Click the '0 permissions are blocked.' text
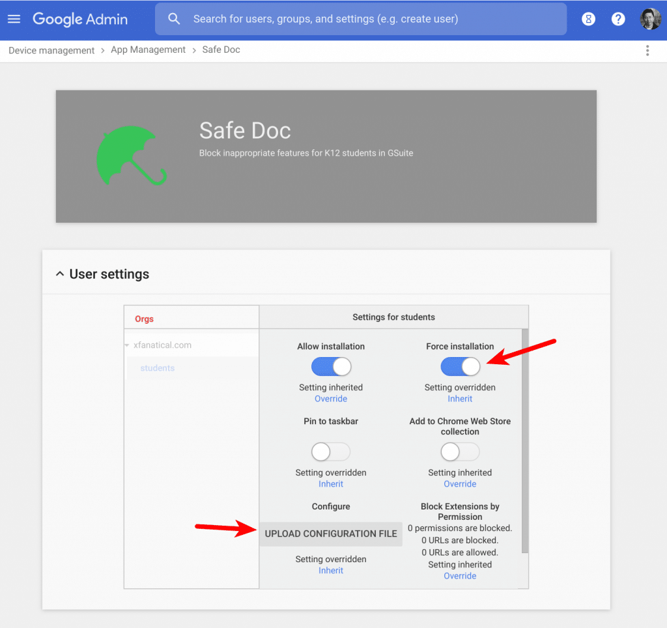 [460, 528]
